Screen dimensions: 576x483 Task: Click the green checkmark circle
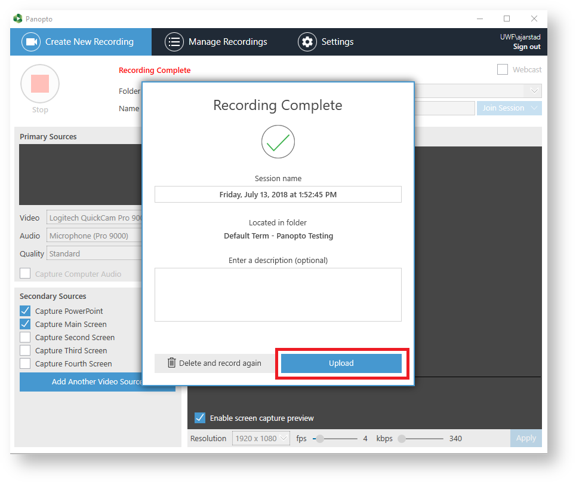click(278, 142)
